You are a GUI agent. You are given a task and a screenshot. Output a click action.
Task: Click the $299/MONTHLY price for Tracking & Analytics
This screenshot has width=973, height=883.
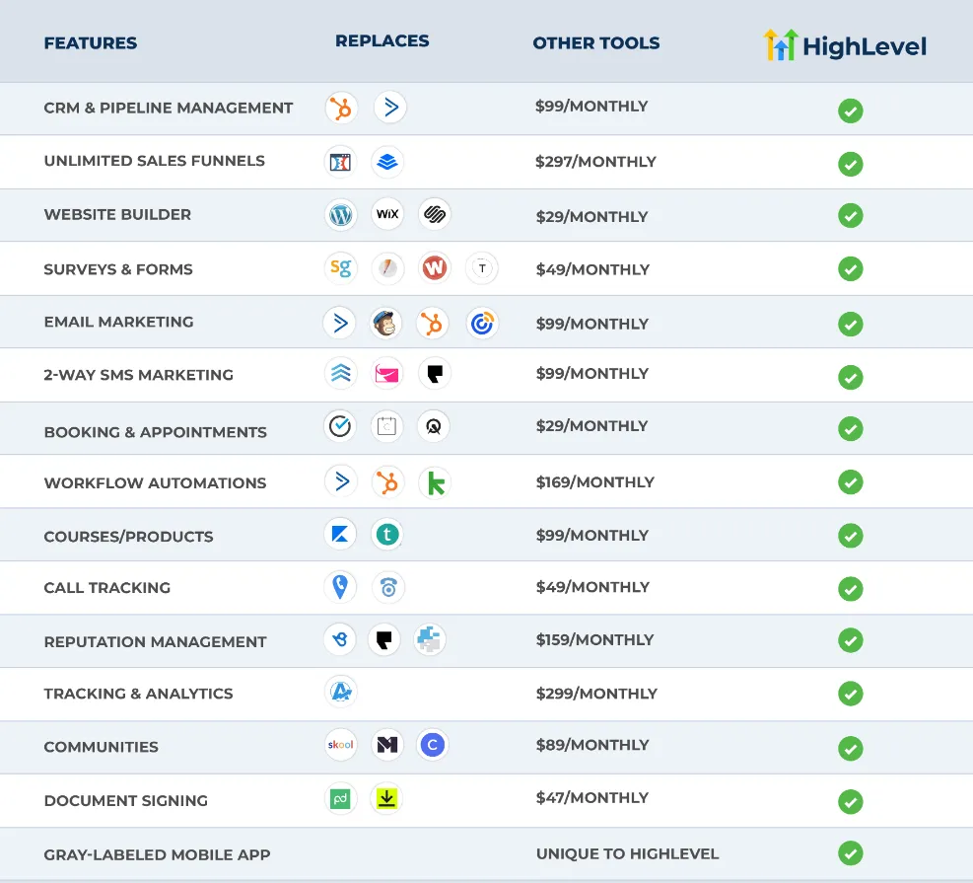pyautogui.click(x=595, y=694)
